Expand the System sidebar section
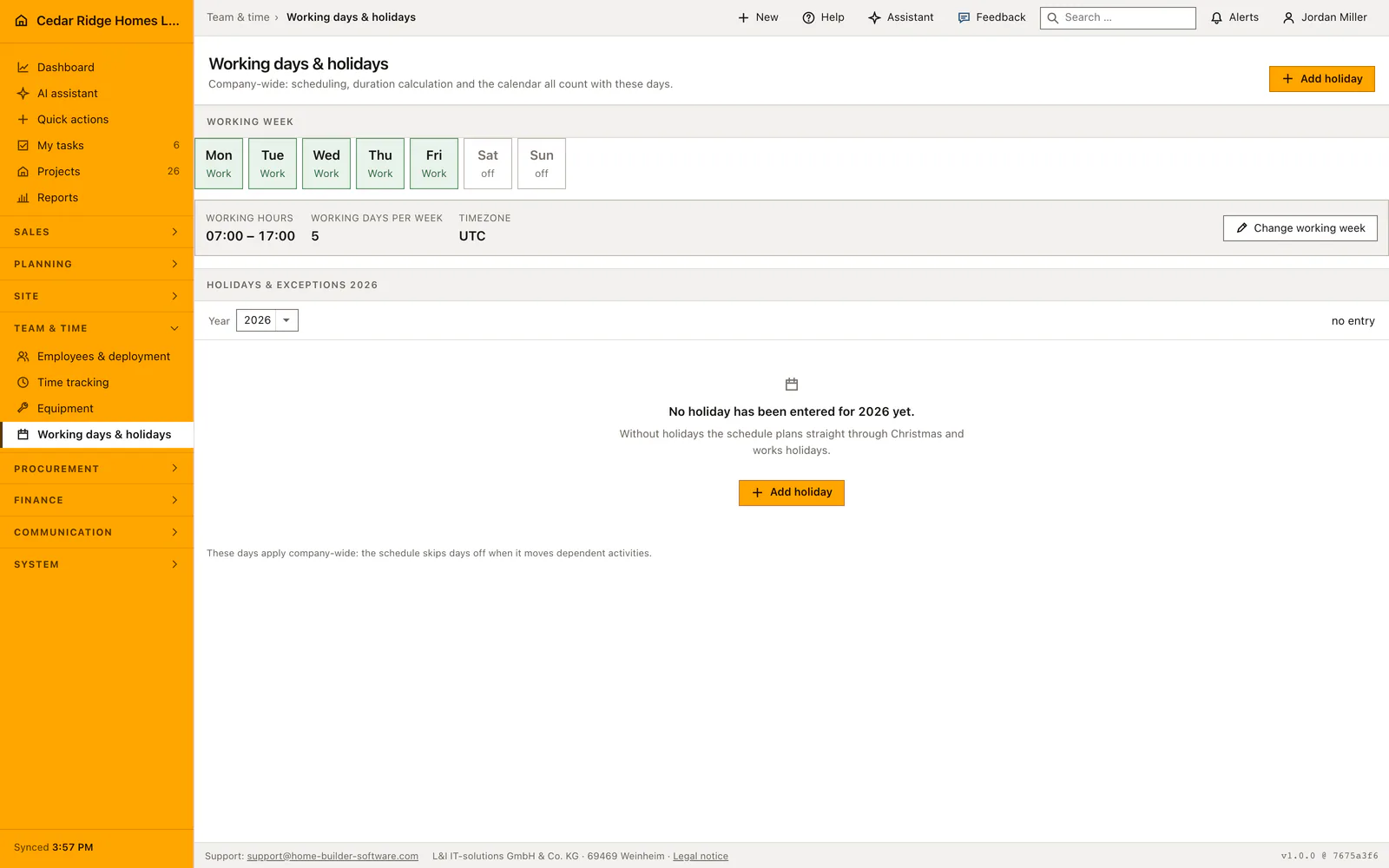This screenshot has height=868, width=1389. [x=96, y=564]
